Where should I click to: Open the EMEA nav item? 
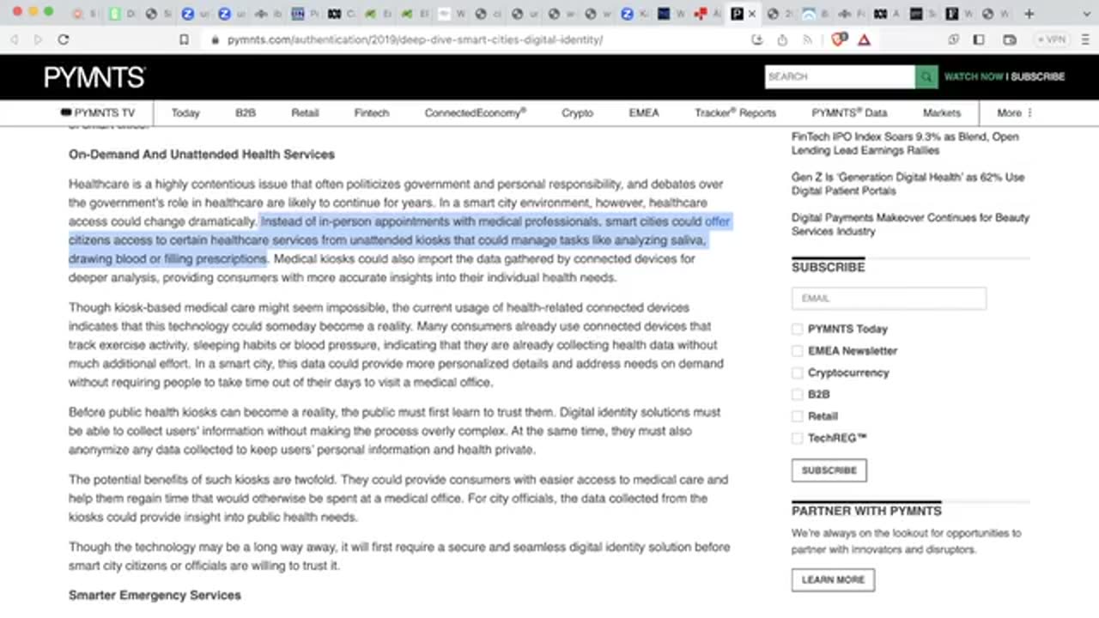(644, 112)
